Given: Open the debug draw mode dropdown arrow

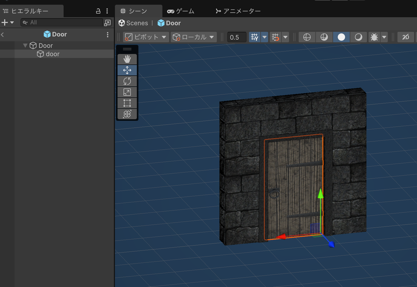Looking at the screenshot, I should (384, 37).
